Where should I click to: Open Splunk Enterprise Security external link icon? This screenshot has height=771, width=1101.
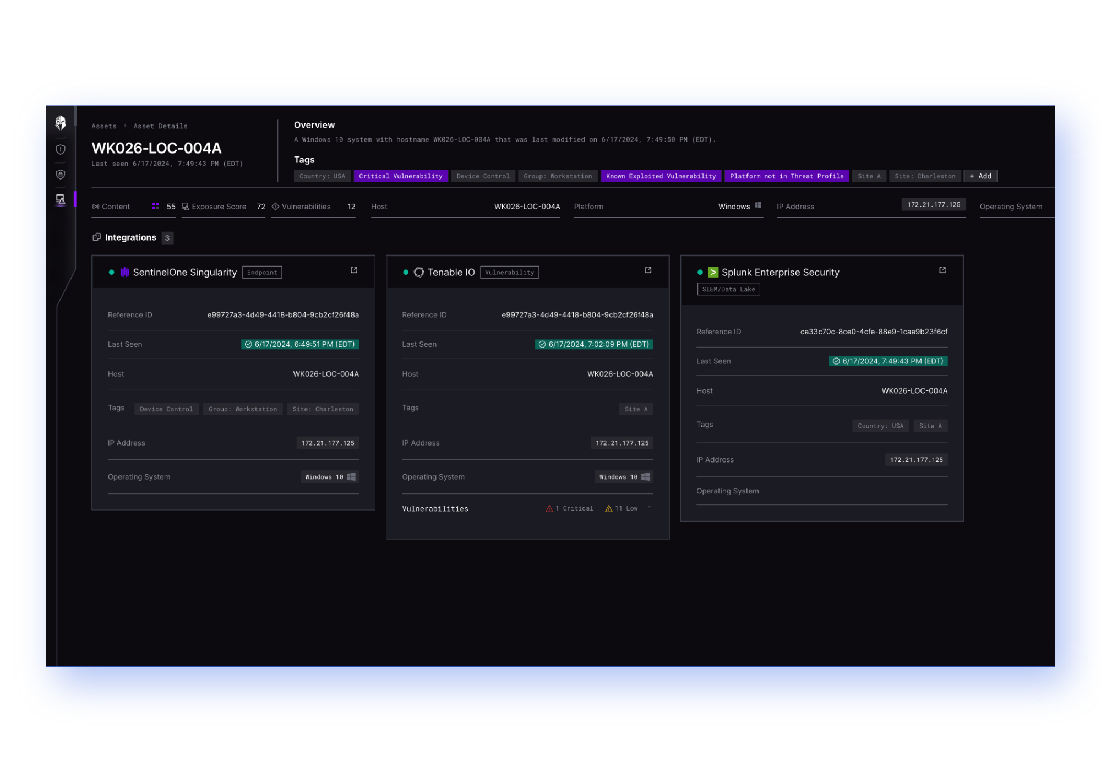(x=942, y=270)
